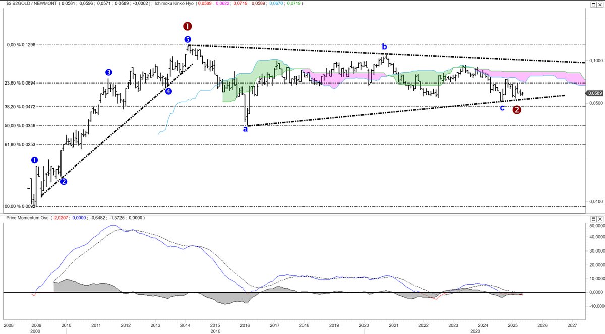Select the blue circled wave 3 marker
Viewport: 605px width, 334px height.
(x=109, y=72)
